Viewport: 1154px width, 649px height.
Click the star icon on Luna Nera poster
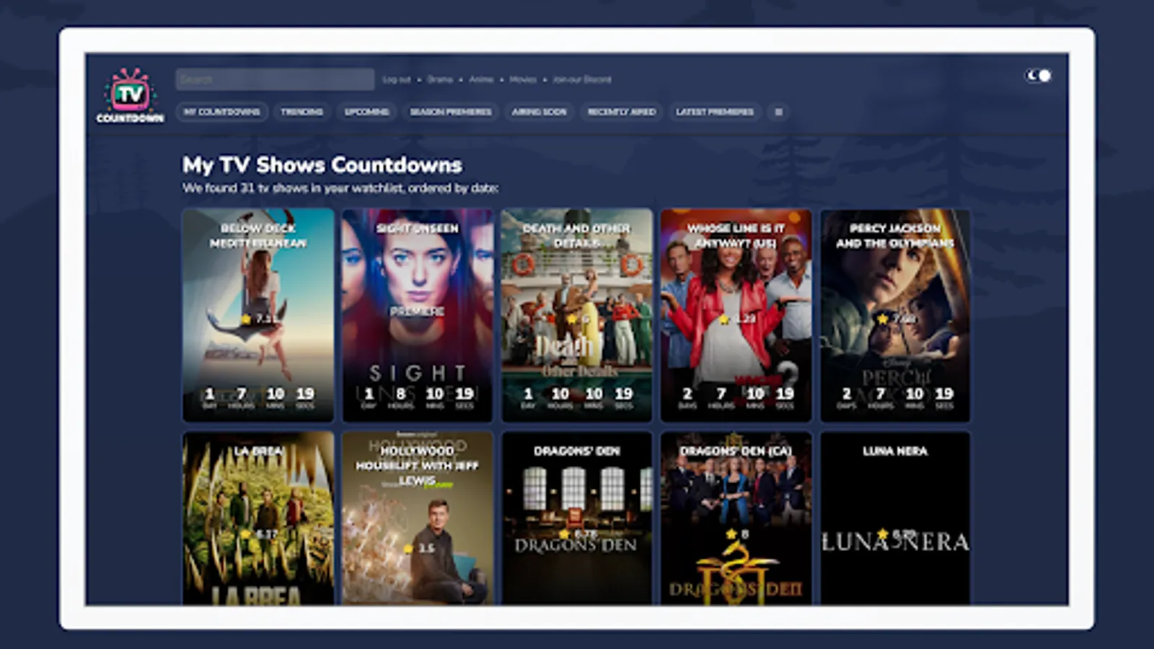(881, 532)
